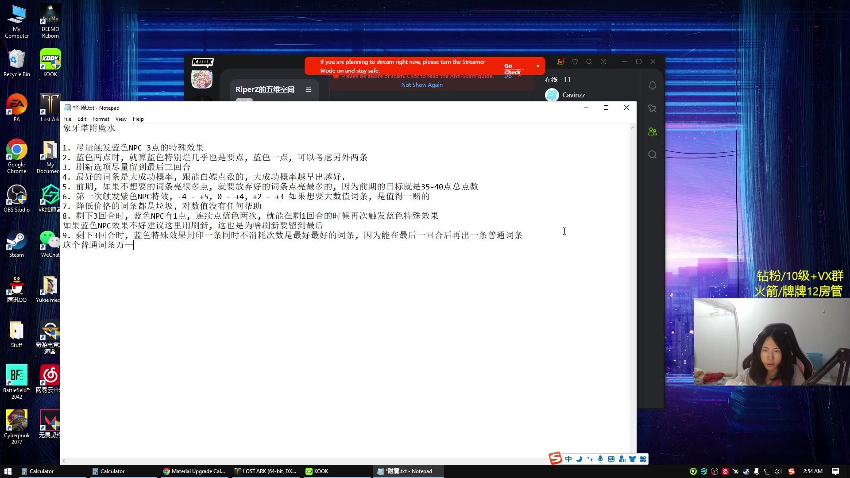Open the KOOK help question mark icon
The image size is (850, 478).
tap(603, 62)
